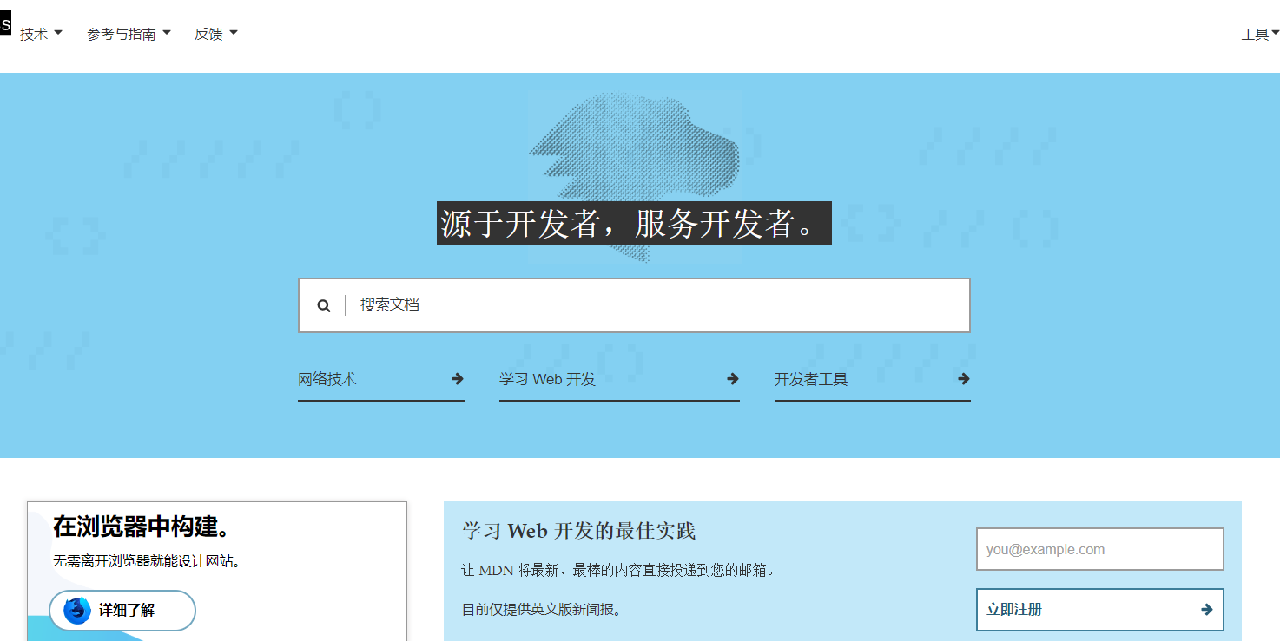Screen dimensions: 1280x641
Task: Expand the 参考与指南 menu caret
Action: [167, 33]
